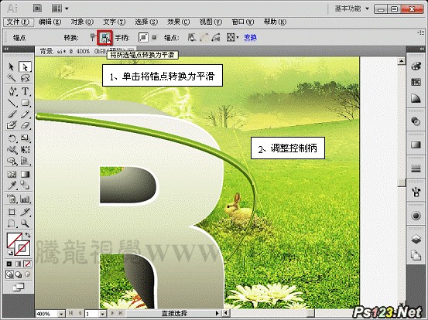428x320 pixels.
Task: Pick the Column Graph tool
Action: click(25, 199)
